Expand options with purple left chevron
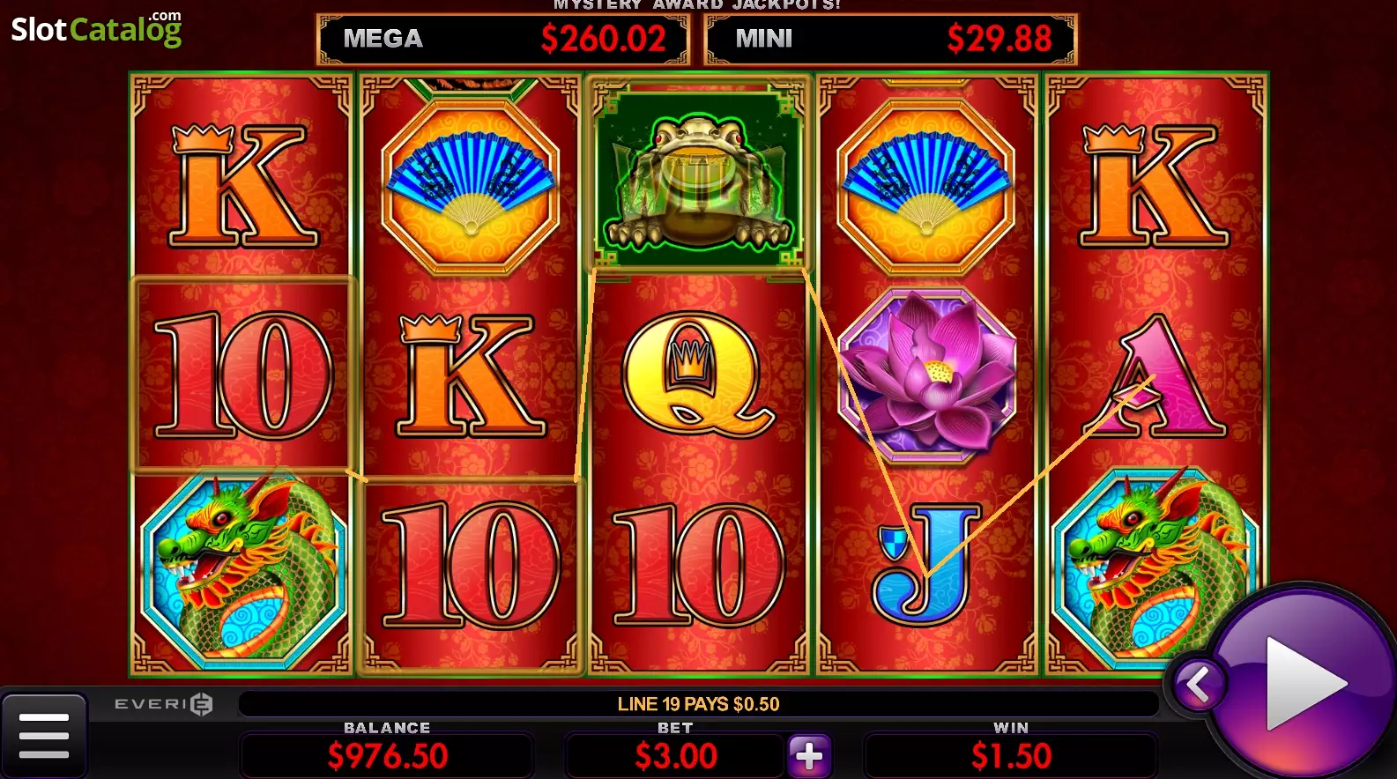The image size is (1397, 779). [x=1198, y=683]
